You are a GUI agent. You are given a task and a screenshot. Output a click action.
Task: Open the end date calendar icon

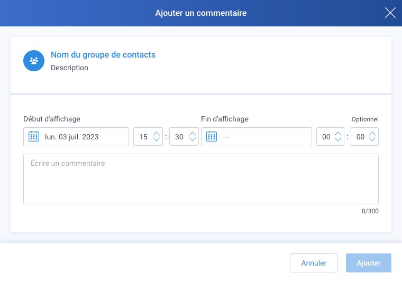[212, 137]
